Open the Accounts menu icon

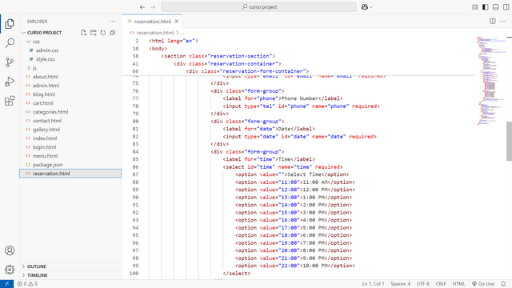click(x=10, y=250)
